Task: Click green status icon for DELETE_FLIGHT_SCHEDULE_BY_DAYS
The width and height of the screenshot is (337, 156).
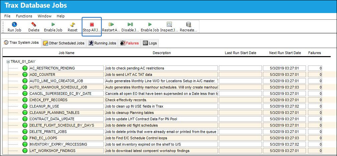Action: (x=25, y=126)
